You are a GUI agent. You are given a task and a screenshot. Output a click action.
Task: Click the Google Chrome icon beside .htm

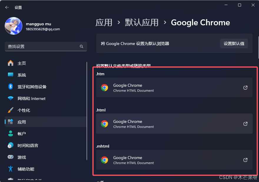click(105, 87)
